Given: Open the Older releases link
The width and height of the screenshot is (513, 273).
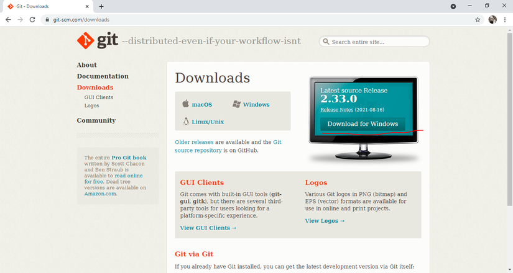Looking at the screenshot, I should pos(194,142).
